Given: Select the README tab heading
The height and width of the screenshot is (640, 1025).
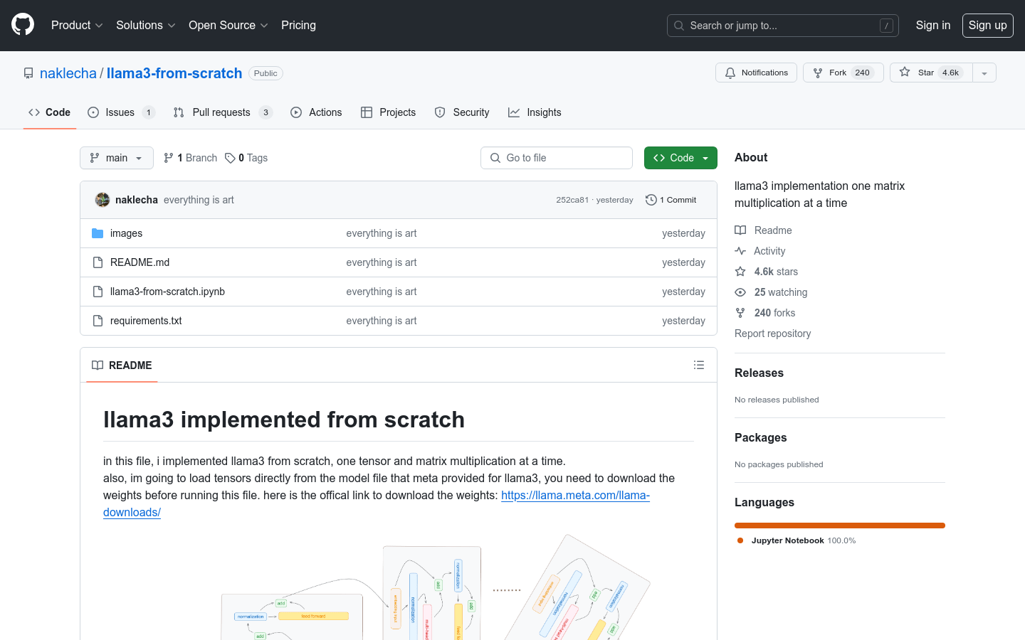Looking at the screenshot, I should (x=122, y=366).
